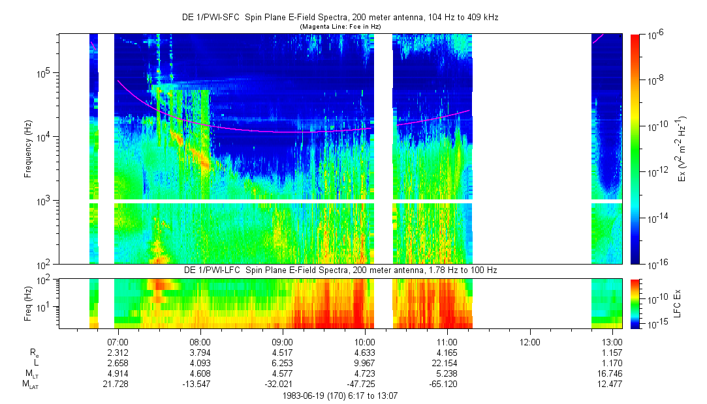This screenshot has height=404, width=707.
Task: Click the MLAT value 21.728
Action: [116, 384]
